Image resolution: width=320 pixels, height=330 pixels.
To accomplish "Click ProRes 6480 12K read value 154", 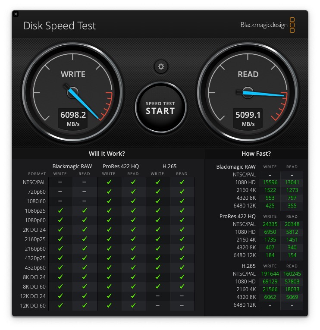I will click(292, 255).
